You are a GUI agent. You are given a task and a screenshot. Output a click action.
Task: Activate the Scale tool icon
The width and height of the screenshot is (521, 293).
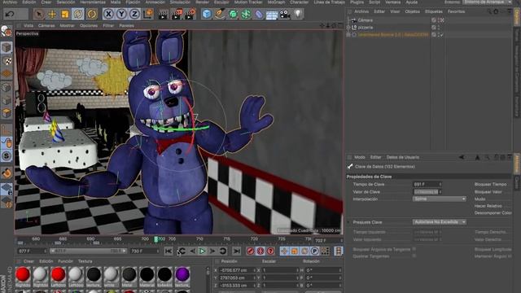[65, 14]
